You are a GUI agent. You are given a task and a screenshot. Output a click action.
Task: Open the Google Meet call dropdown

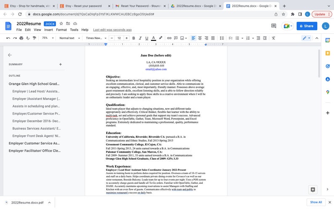click(288, 26)
